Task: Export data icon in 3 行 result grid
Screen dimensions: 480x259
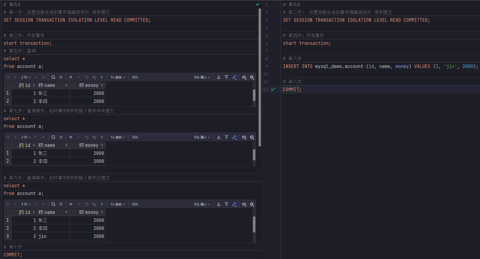Action: click(x=219, y=204)
